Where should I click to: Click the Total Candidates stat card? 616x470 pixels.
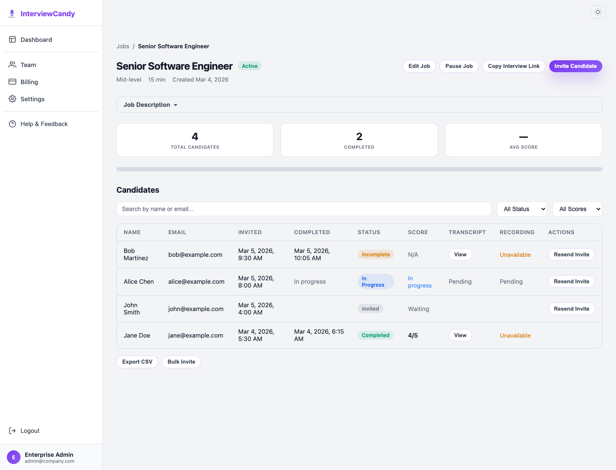pyautogui.click(x=195, y=140)
